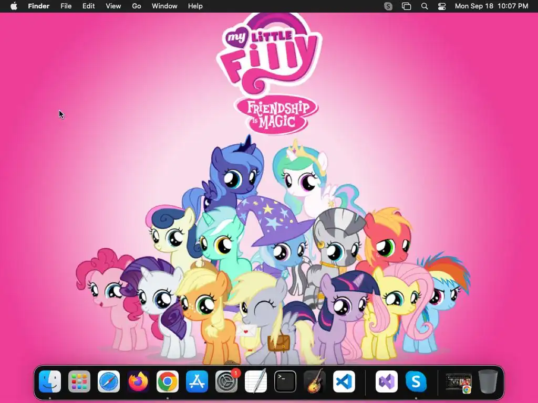Open Skype from the dock
The width and height of the screenshot is (538, 403).
pyautogui.click(x=416, y=381)
